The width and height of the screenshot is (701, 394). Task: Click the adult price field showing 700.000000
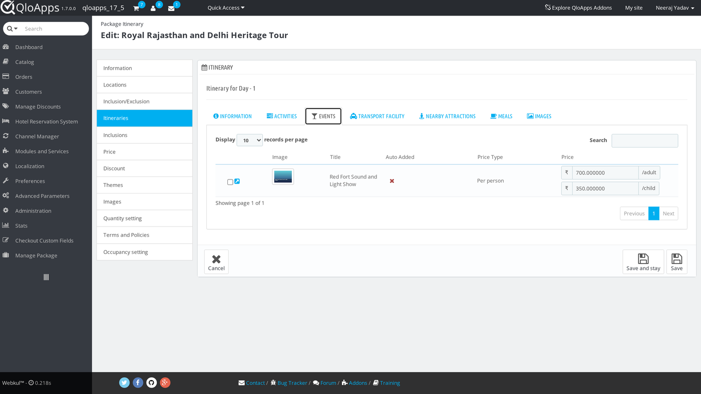(605, 172)
